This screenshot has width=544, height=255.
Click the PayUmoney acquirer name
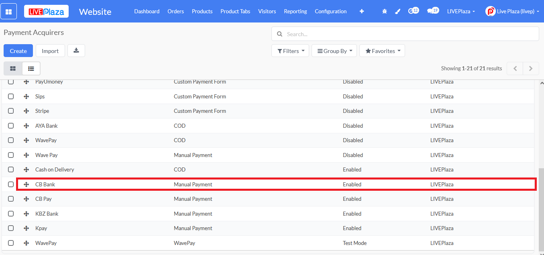click(49, 82)
